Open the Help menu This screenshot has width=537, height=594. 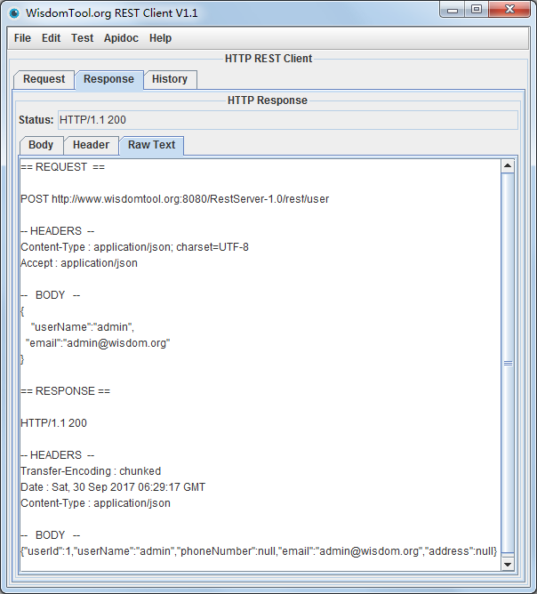(x=160, y=38)
